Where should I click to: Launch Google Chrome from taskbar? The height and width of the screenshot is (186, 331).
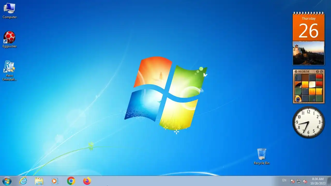71,181
